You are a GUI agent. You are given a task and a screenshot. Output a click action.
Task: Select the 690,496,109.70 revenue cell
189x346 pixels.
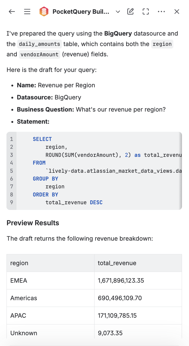coord(138,298)
